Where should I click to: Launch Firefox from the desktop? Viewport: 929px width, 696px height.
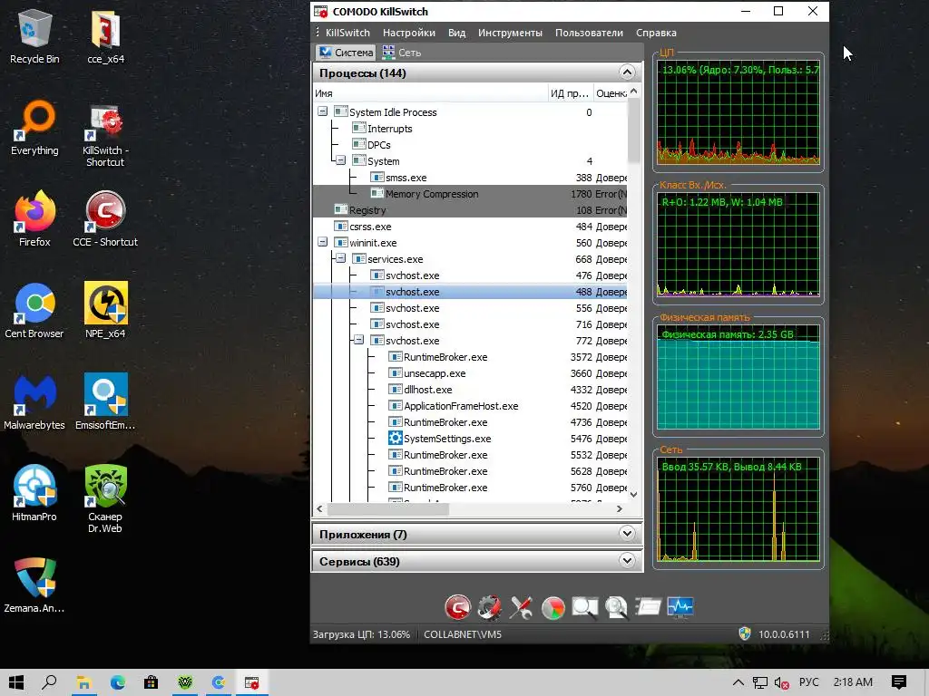coord(34,219)
